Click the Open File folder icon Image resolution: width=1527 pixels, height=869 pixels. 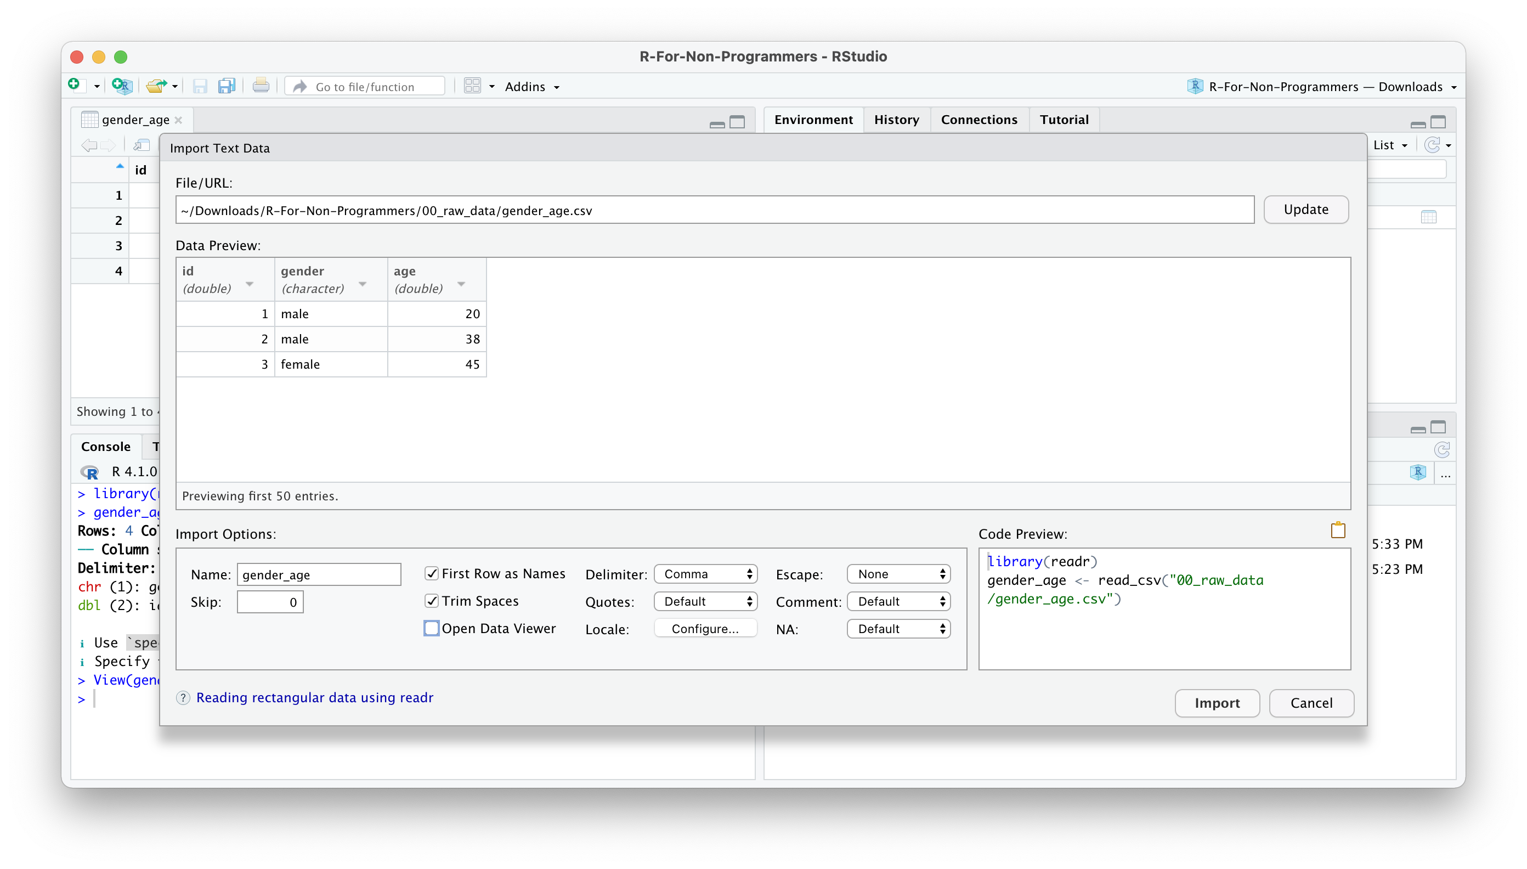156,86
